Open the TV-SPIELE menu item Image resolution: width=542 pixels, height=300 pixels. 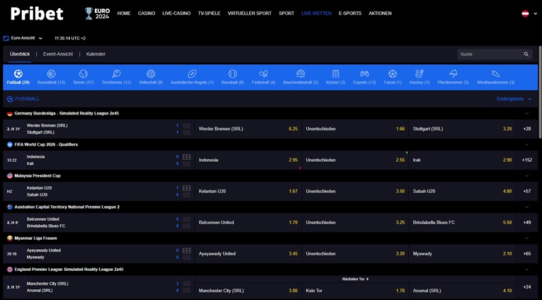point(209,14)
